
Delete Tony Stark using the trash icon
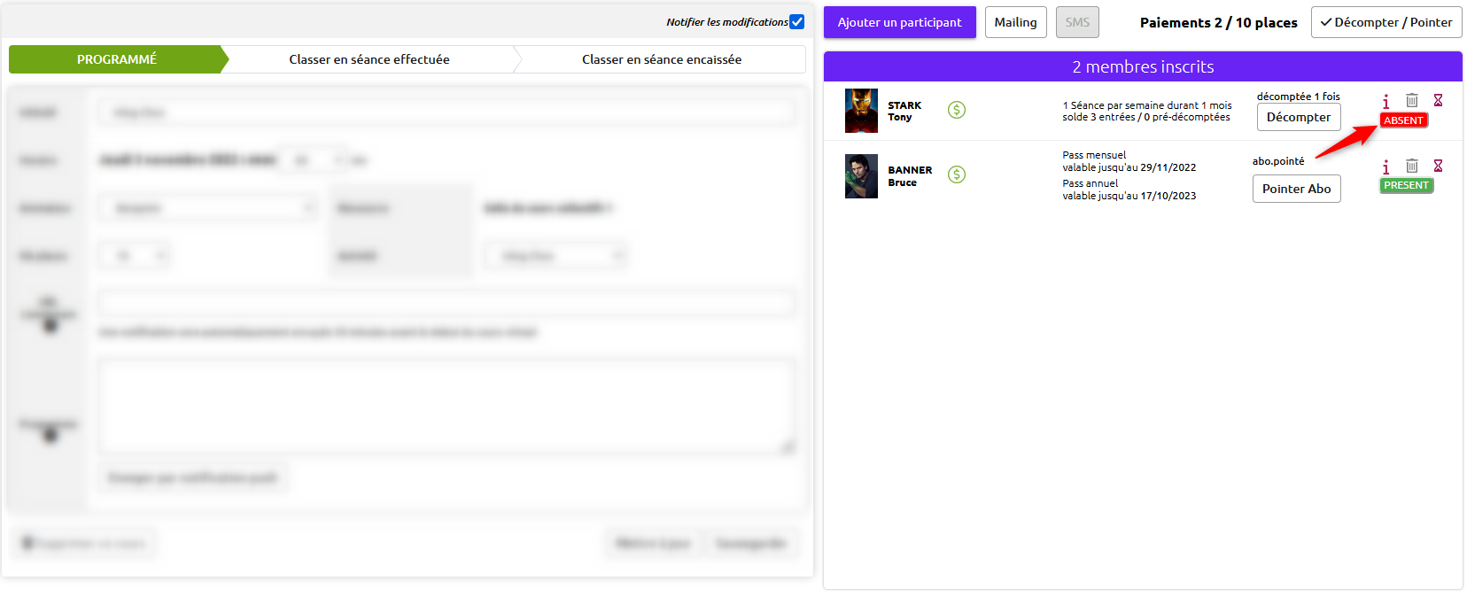click(1412, 101)
